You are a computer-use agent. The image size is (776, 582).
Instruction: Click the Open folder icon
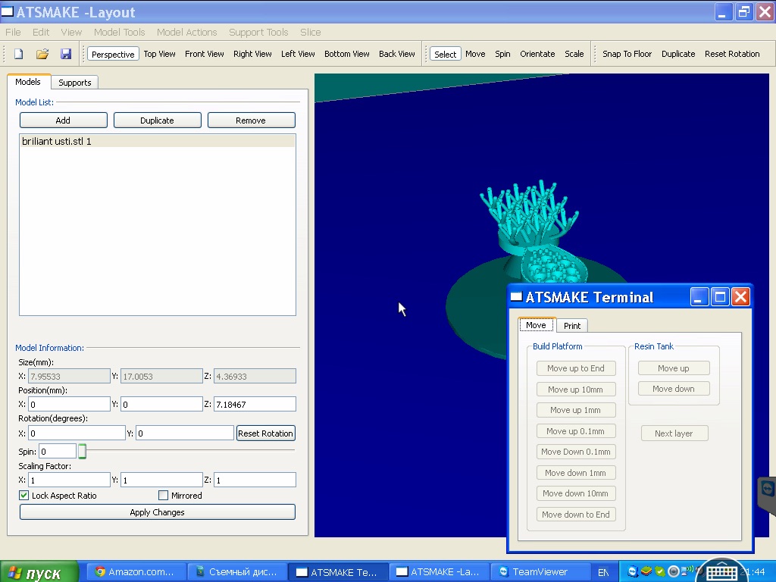point(42,54)
